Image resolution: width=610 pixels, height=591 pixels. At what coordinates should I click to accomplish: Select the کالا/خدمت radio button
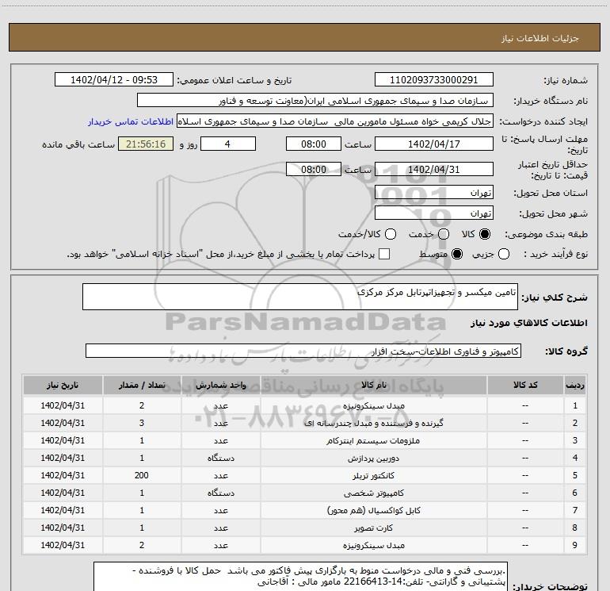click(391, 234)
